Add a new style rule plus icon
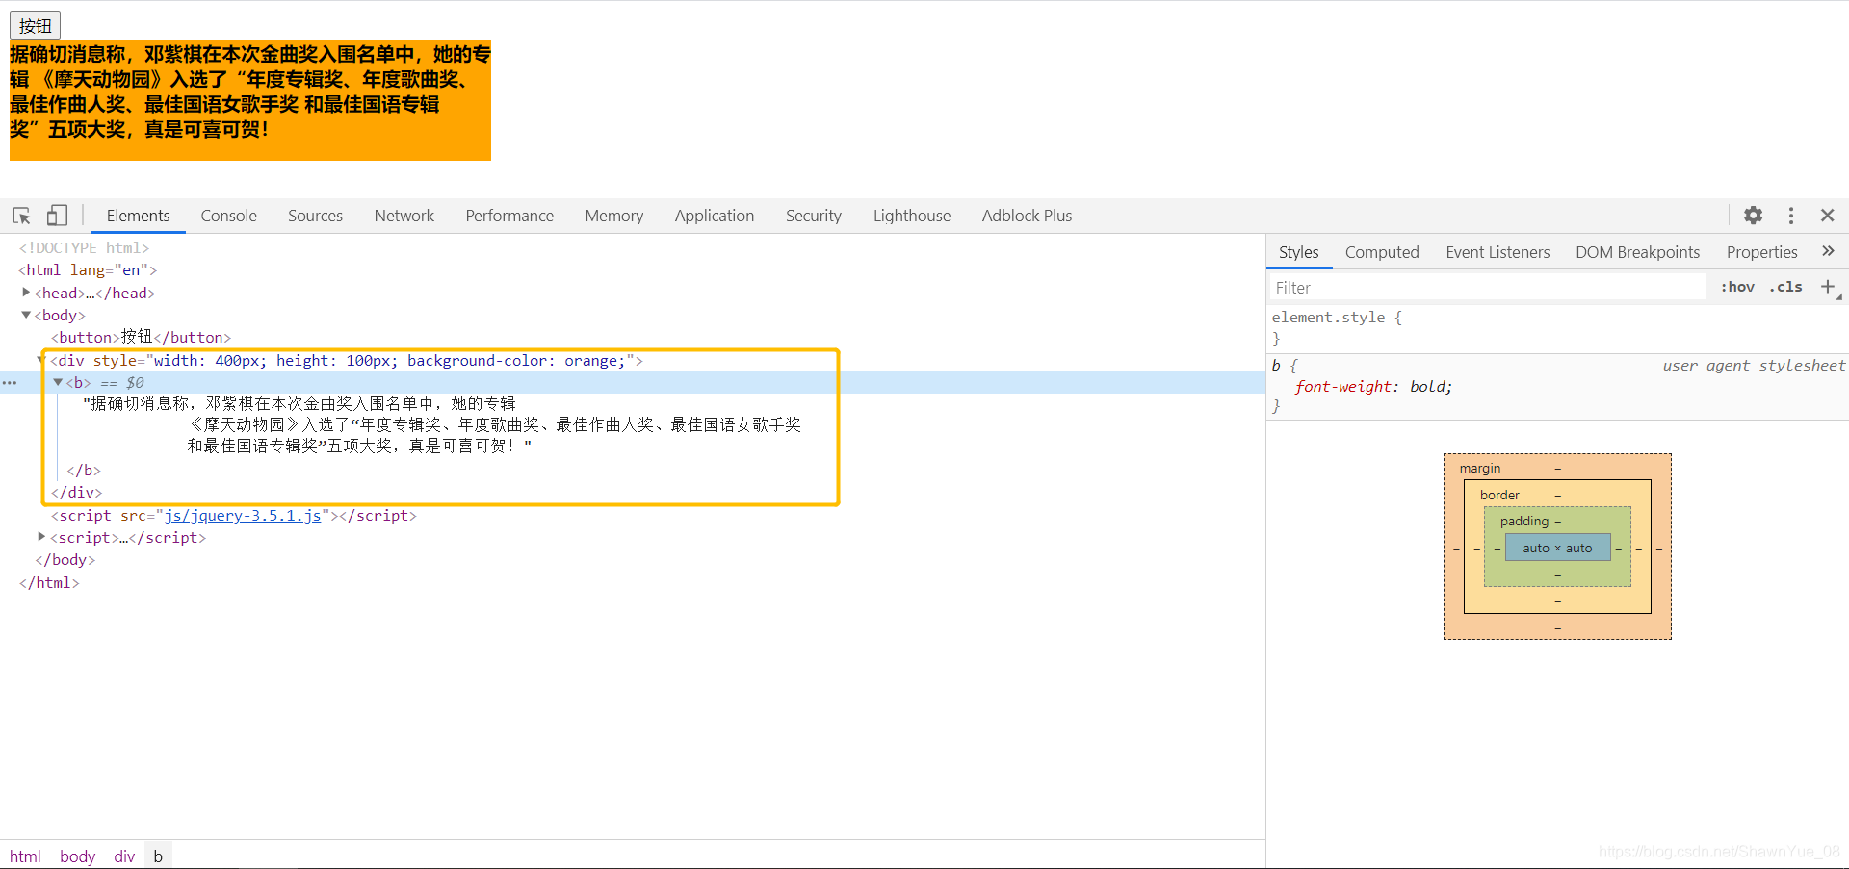 click(1828, 287)
